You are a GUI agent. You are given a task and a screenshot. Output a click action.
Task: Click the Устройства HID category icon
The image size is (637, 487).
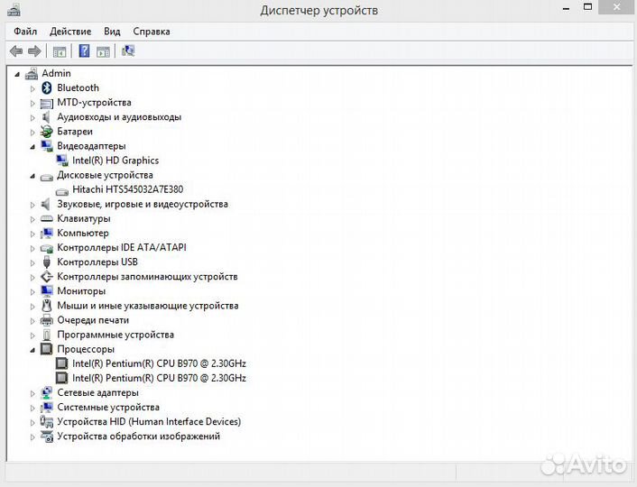(x=47, y=421)
